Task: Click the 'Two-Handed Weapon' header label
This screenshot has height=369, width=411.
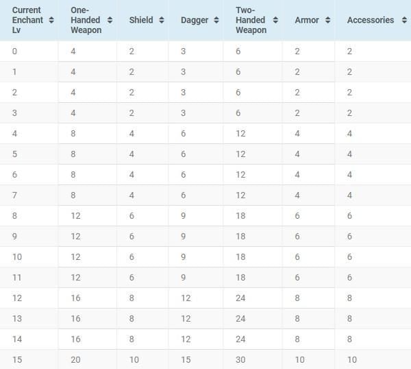Action: point(251,21)
